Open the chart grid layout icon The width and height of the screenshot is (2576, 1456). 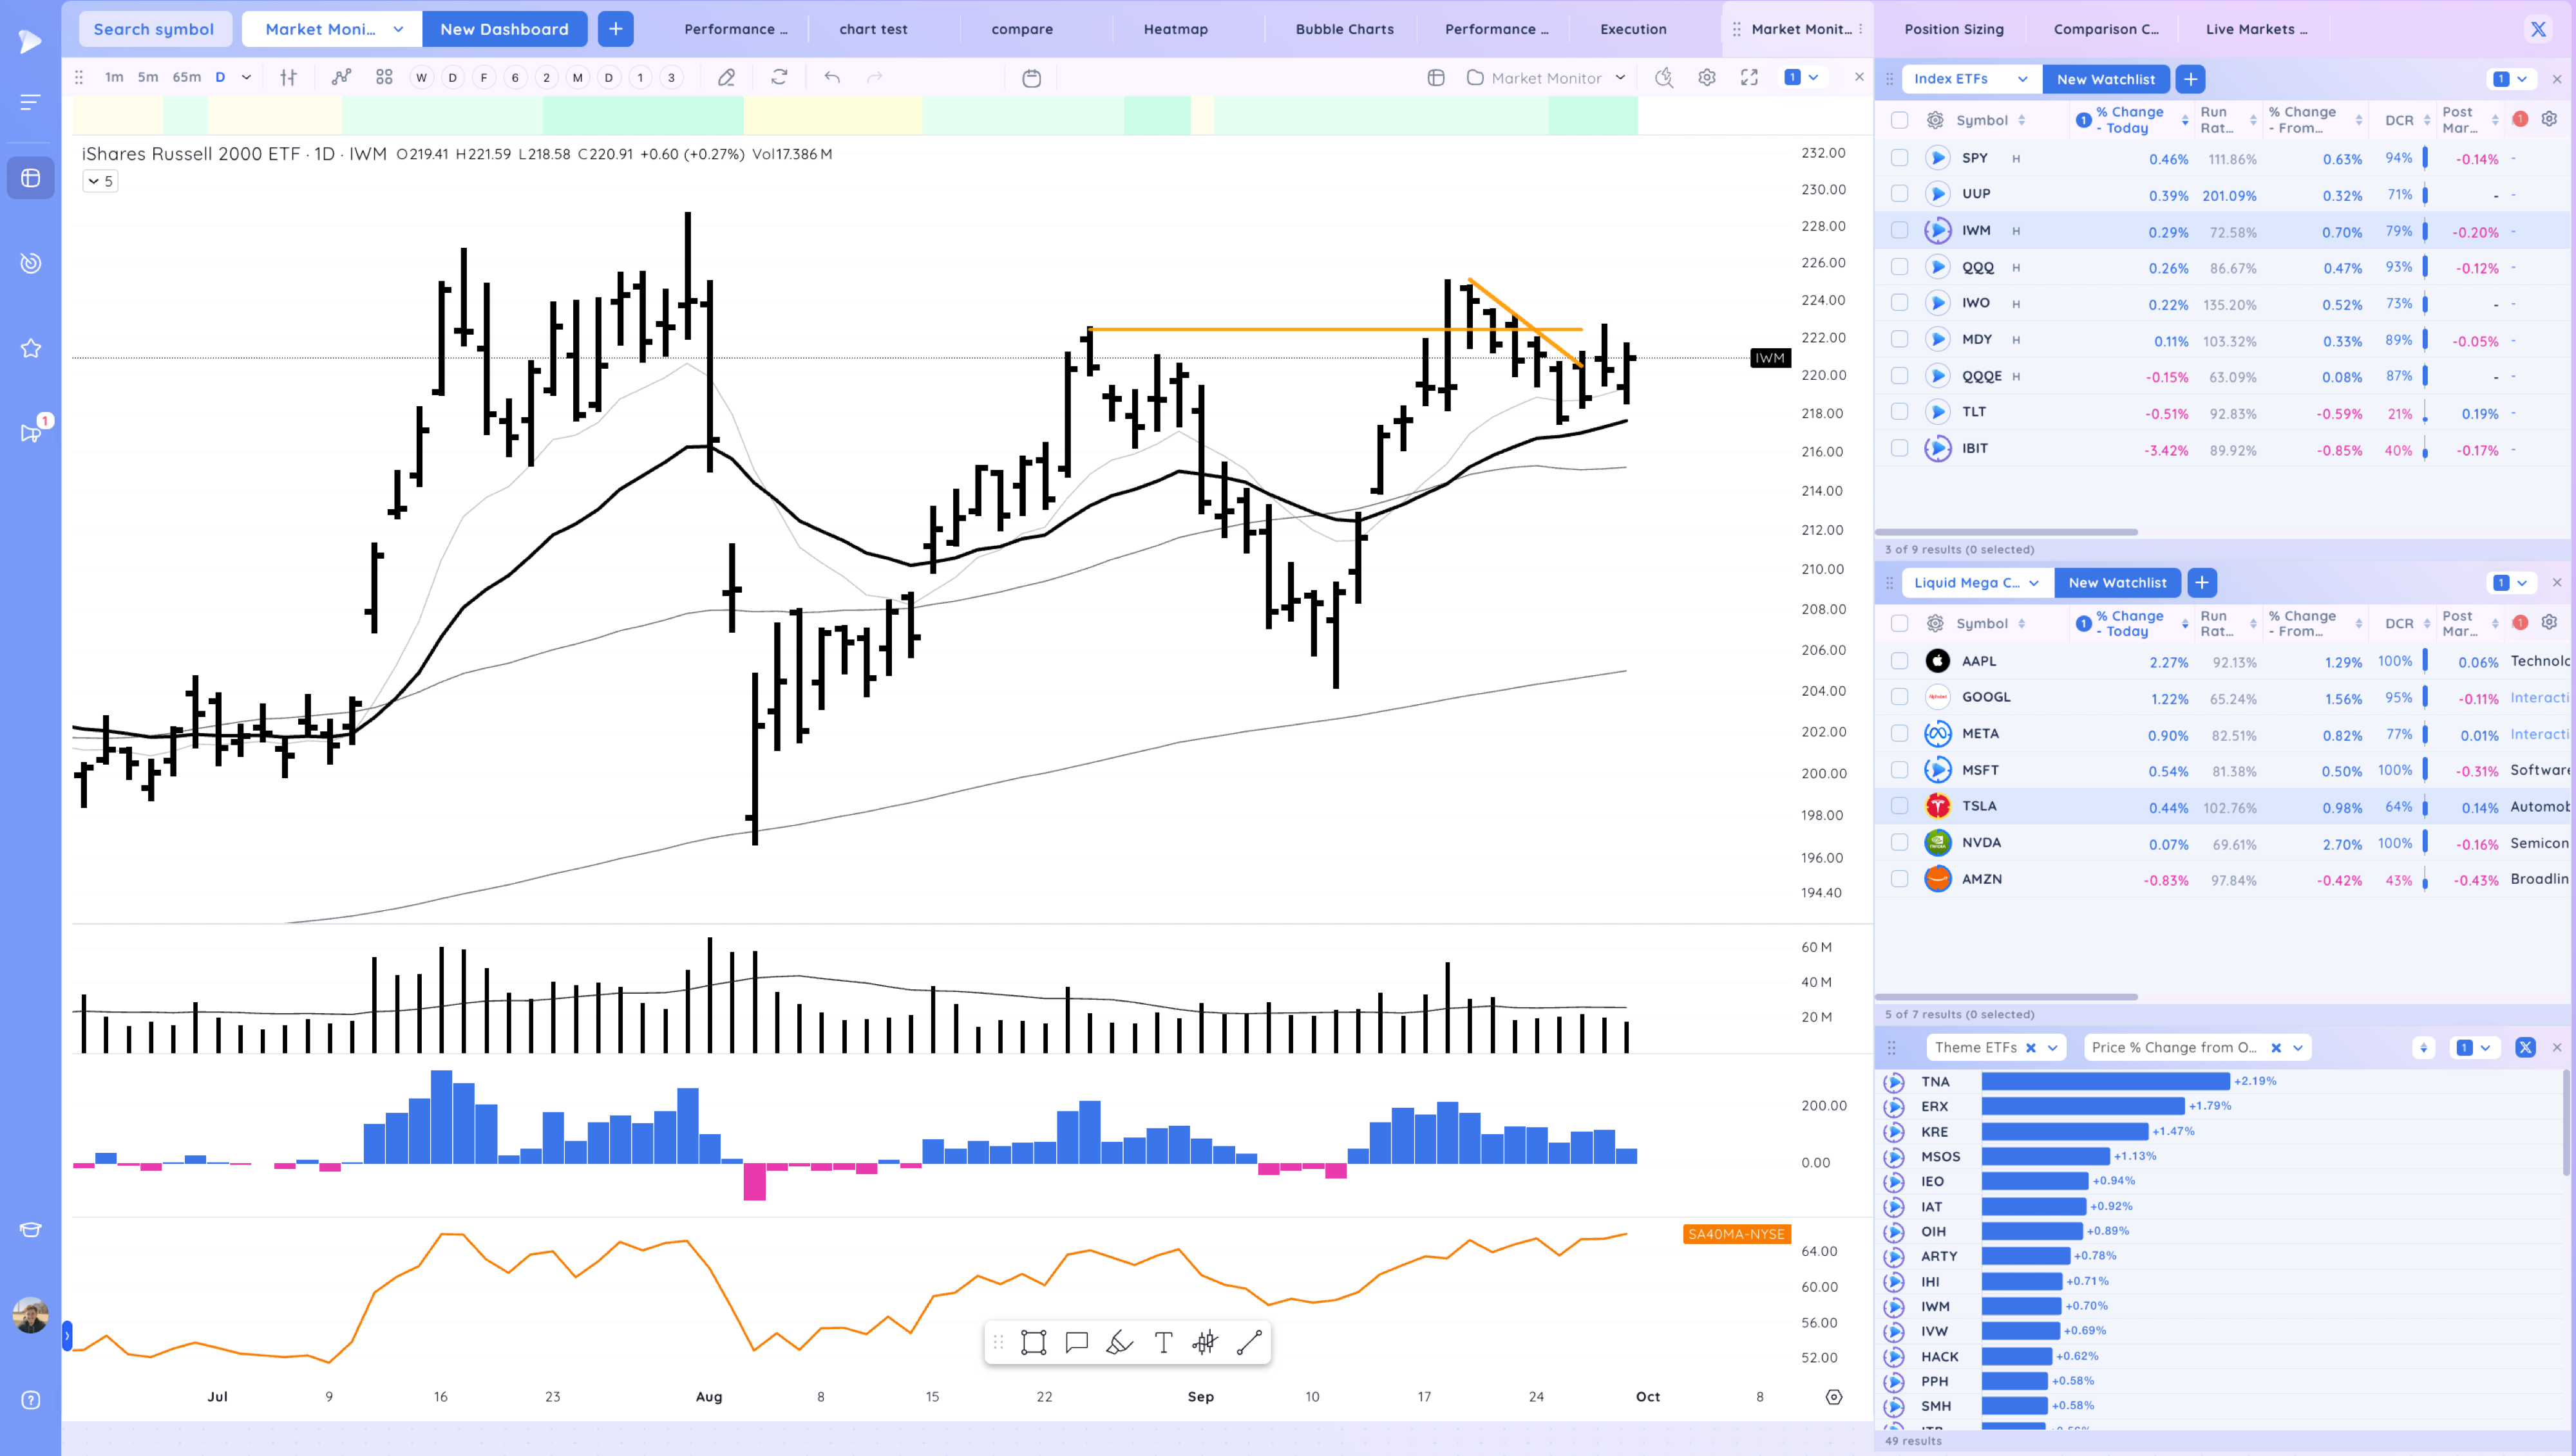pos(384,77)
